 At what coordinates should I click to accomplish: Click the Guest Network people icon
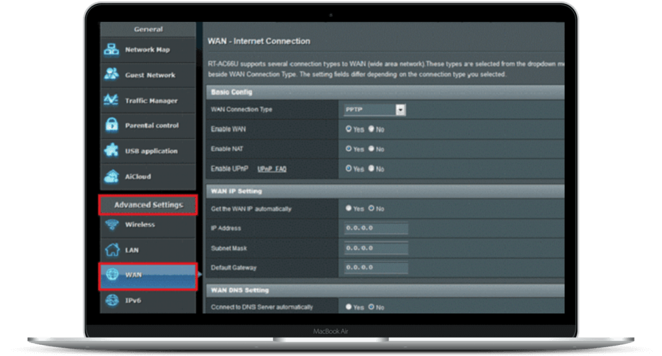click(111, 74)
